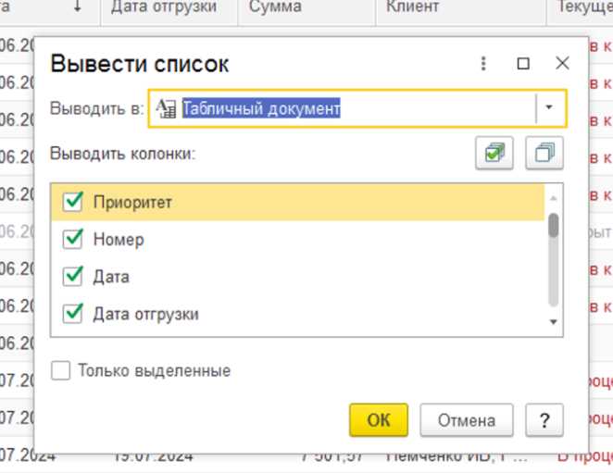Click the Выводить колонки label
Viewport: 613px width, 473px height.
(x=122, y=154)
